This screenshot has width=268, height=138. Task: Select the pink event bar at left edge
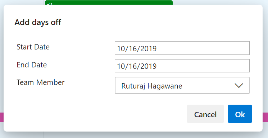[2, 117]
